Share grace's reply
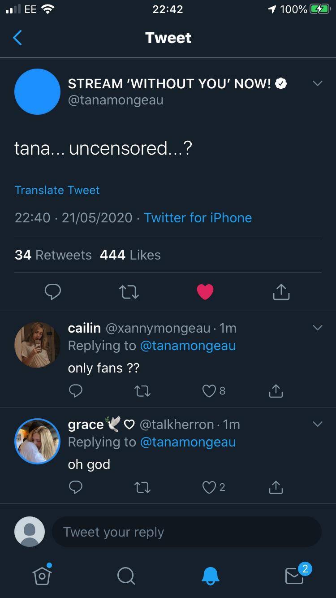 point(276,487)
